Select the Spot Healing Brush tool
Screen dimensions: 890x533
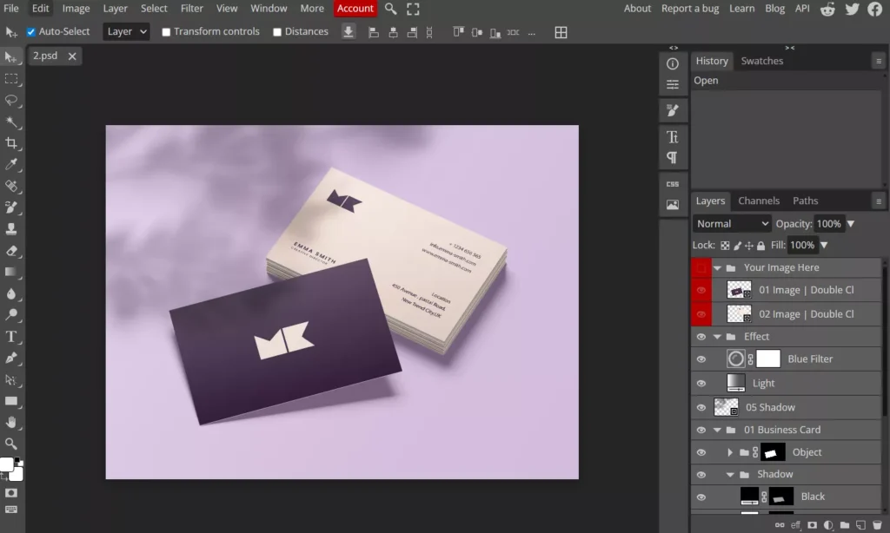(x=10, y=186)
